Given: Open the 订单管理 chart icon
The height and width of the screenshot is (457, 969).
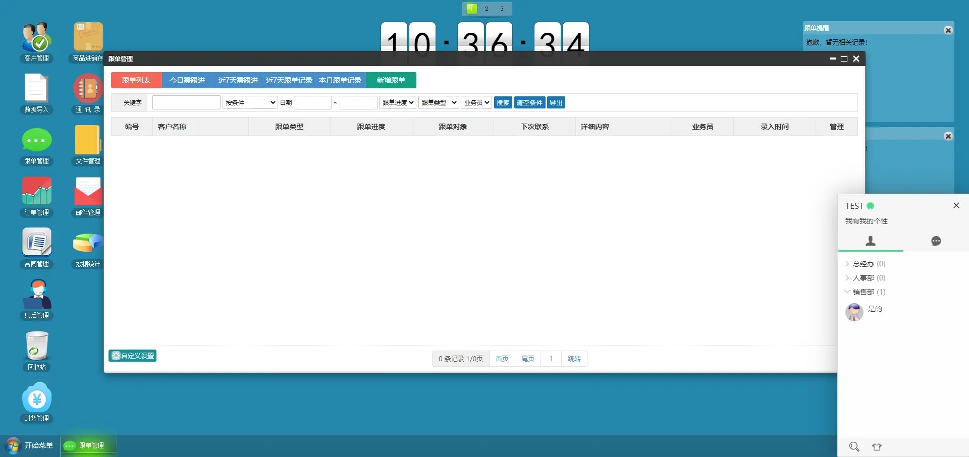Looking at the screenshot, I should tap(36, 192).
